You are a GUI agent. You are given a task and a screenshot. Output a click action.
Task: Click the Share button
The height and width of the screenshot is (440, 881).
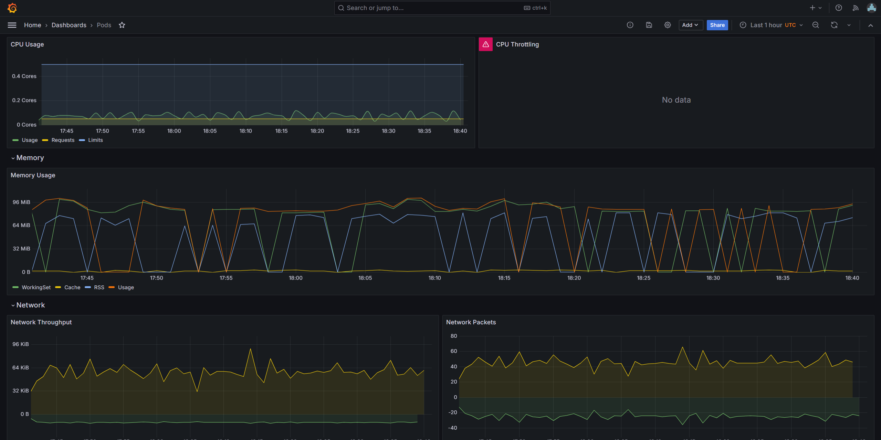coord(717,25)
